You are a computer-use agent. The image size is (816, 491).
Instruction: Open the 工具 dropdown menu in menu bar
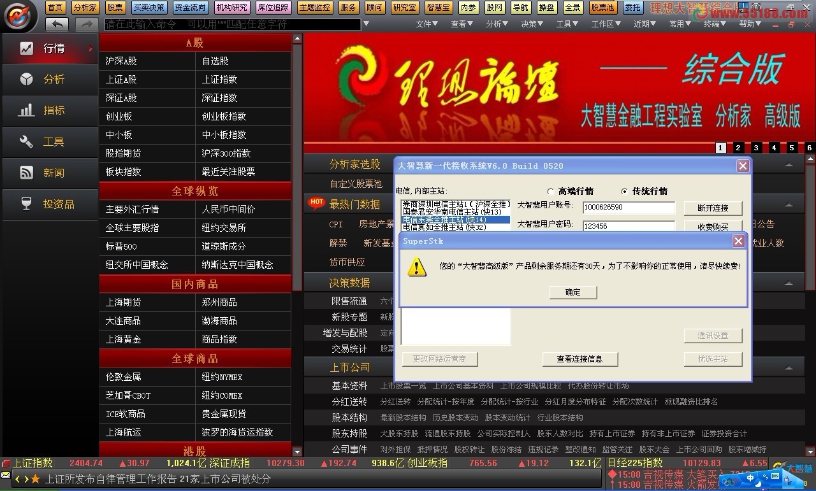click(567, 24)
